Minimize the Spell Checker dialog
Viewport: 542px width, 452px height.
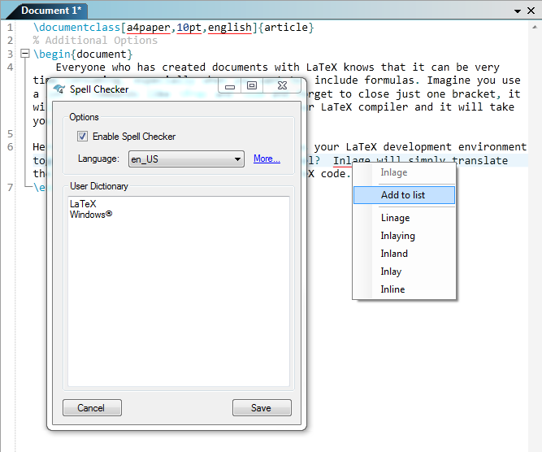pos(229,85)
